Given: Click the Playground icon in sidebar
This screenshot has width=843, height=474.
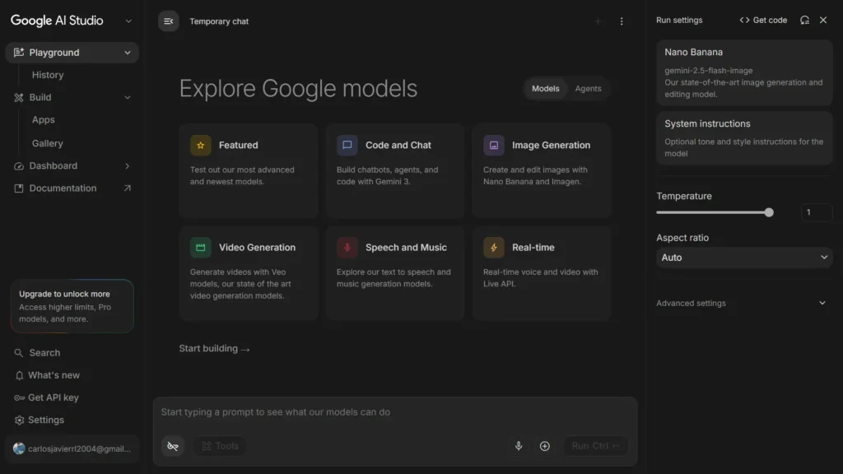Looking at the screenshot, I should [19, 53].
